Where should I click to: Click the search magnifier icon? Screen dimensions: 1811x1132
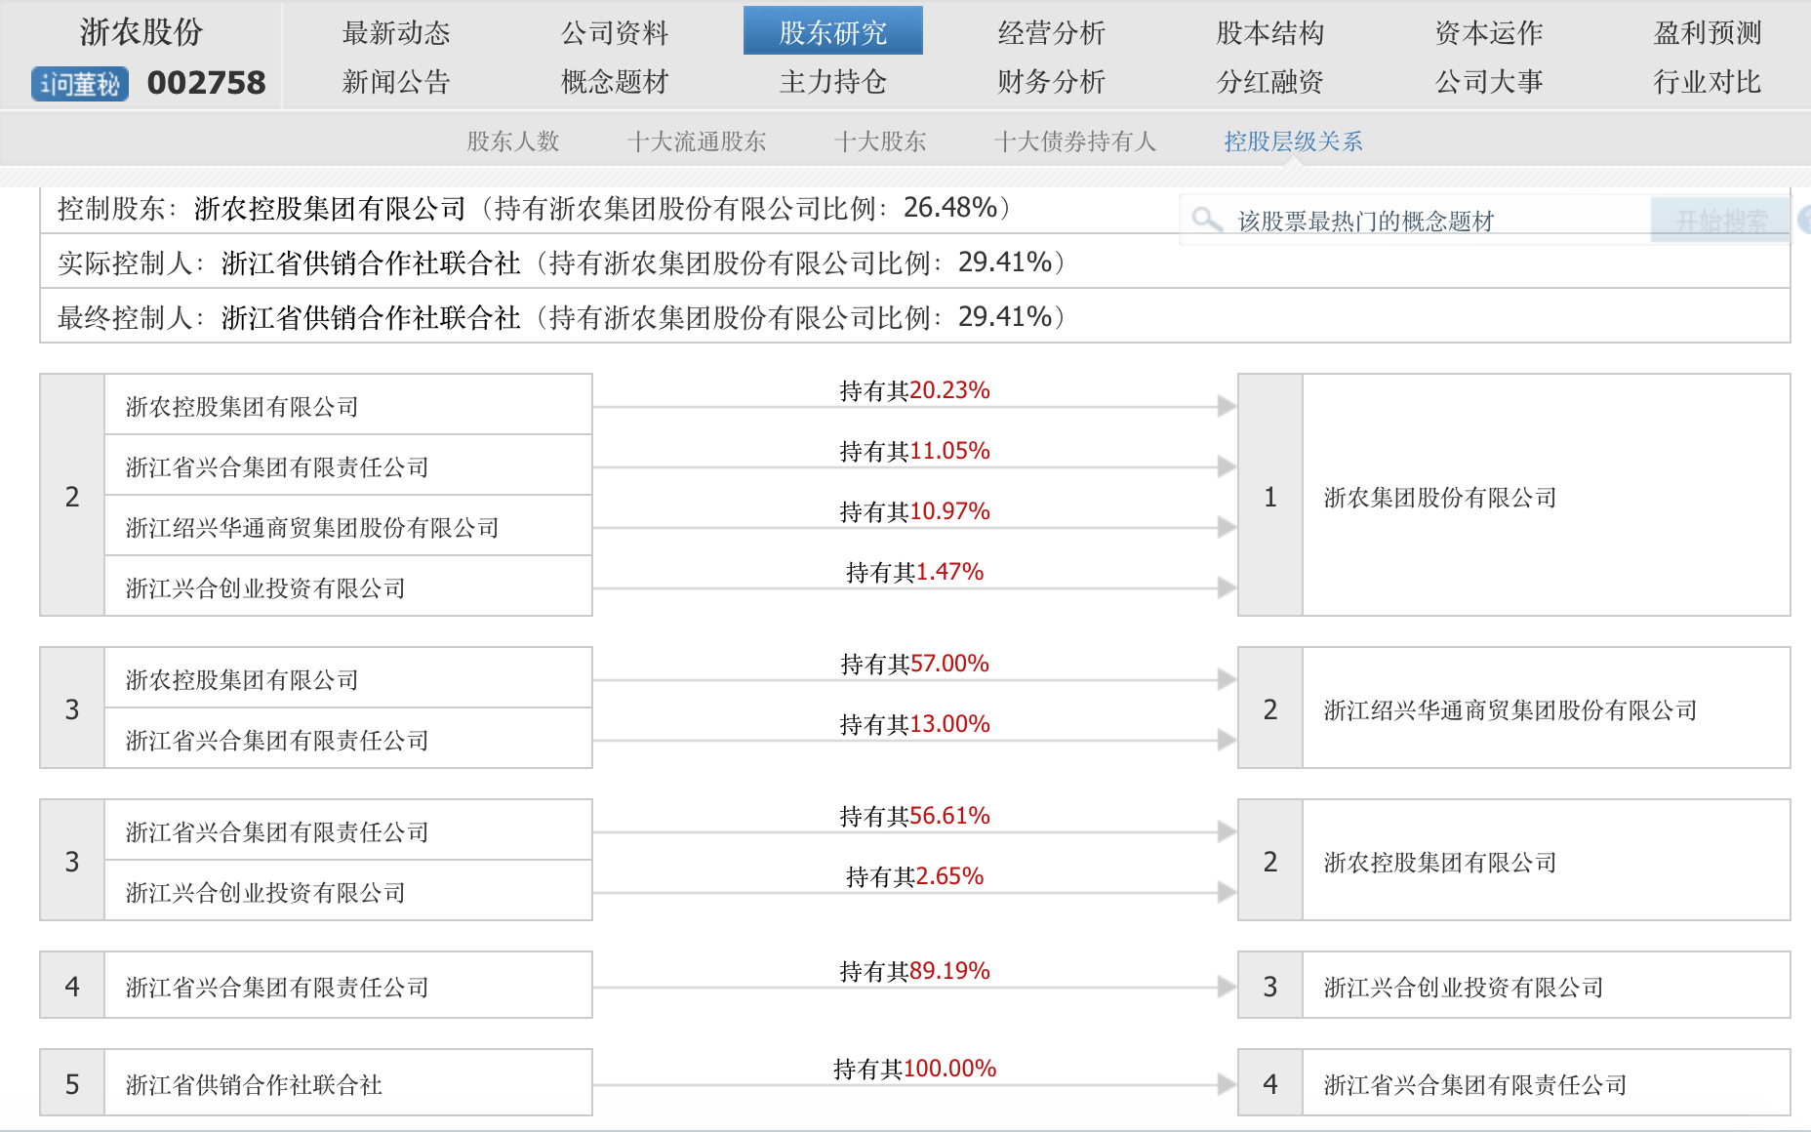point(1206,220)
